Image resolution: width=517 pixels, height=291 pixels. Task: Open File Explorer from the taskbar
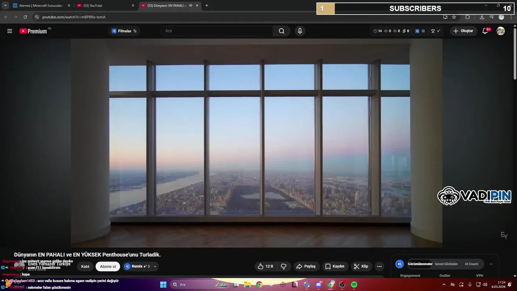pos(247,285)
